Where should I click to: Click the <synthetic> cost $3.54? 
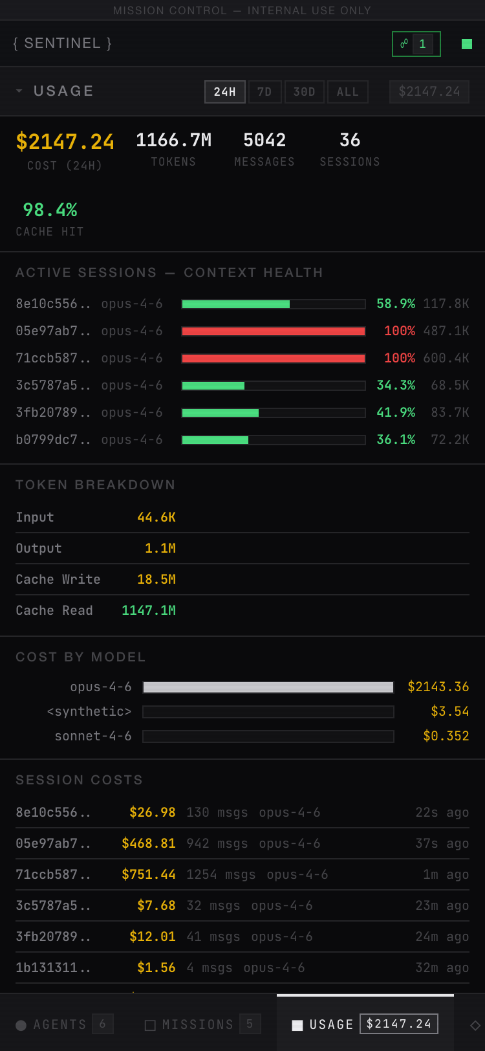[450, 712]
